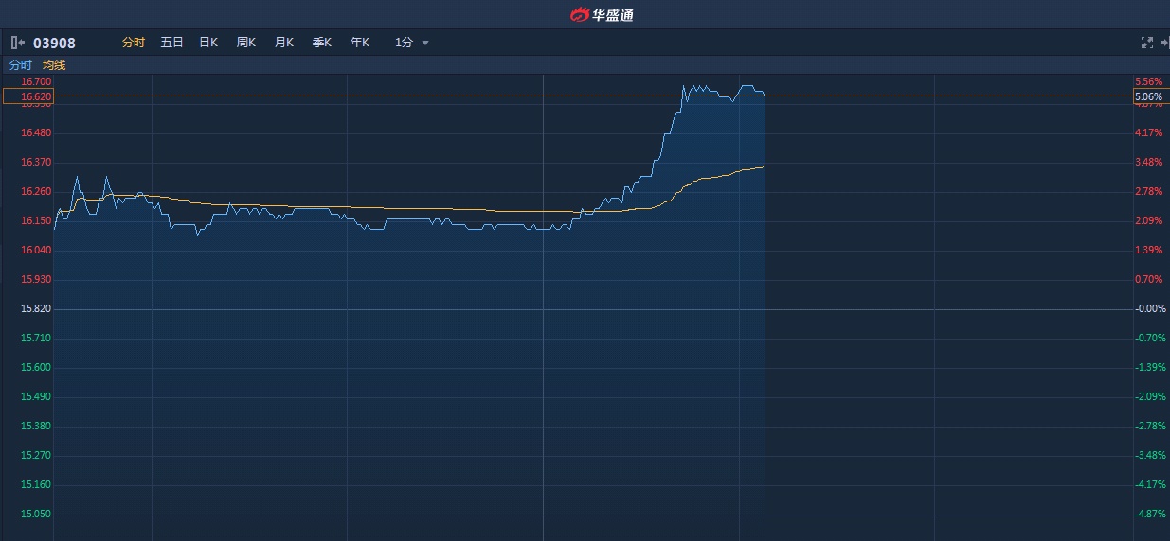Click the -3.48% percent axis label
The image size is (1170, 541).
[x=1151, y=456]
